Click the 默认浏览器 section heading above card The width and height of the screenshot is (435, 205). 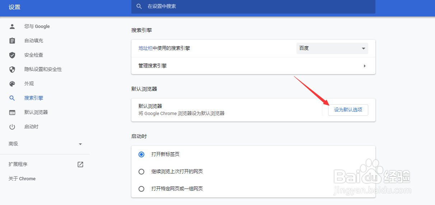click(x=144, y=89)
